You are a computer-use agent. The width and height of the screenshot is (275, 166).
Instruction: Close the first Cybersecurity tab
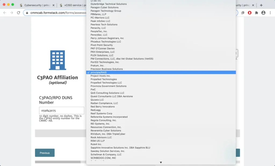(53, 5)
